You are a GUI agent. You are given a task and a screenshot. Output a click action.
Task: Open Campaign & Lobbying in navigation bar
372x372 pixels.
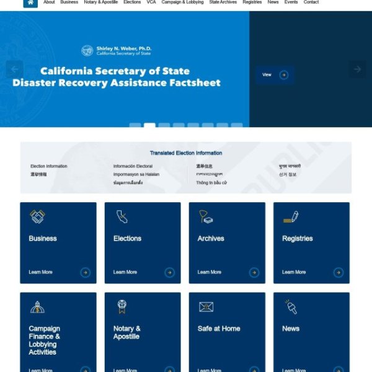(x=182, y=2)
